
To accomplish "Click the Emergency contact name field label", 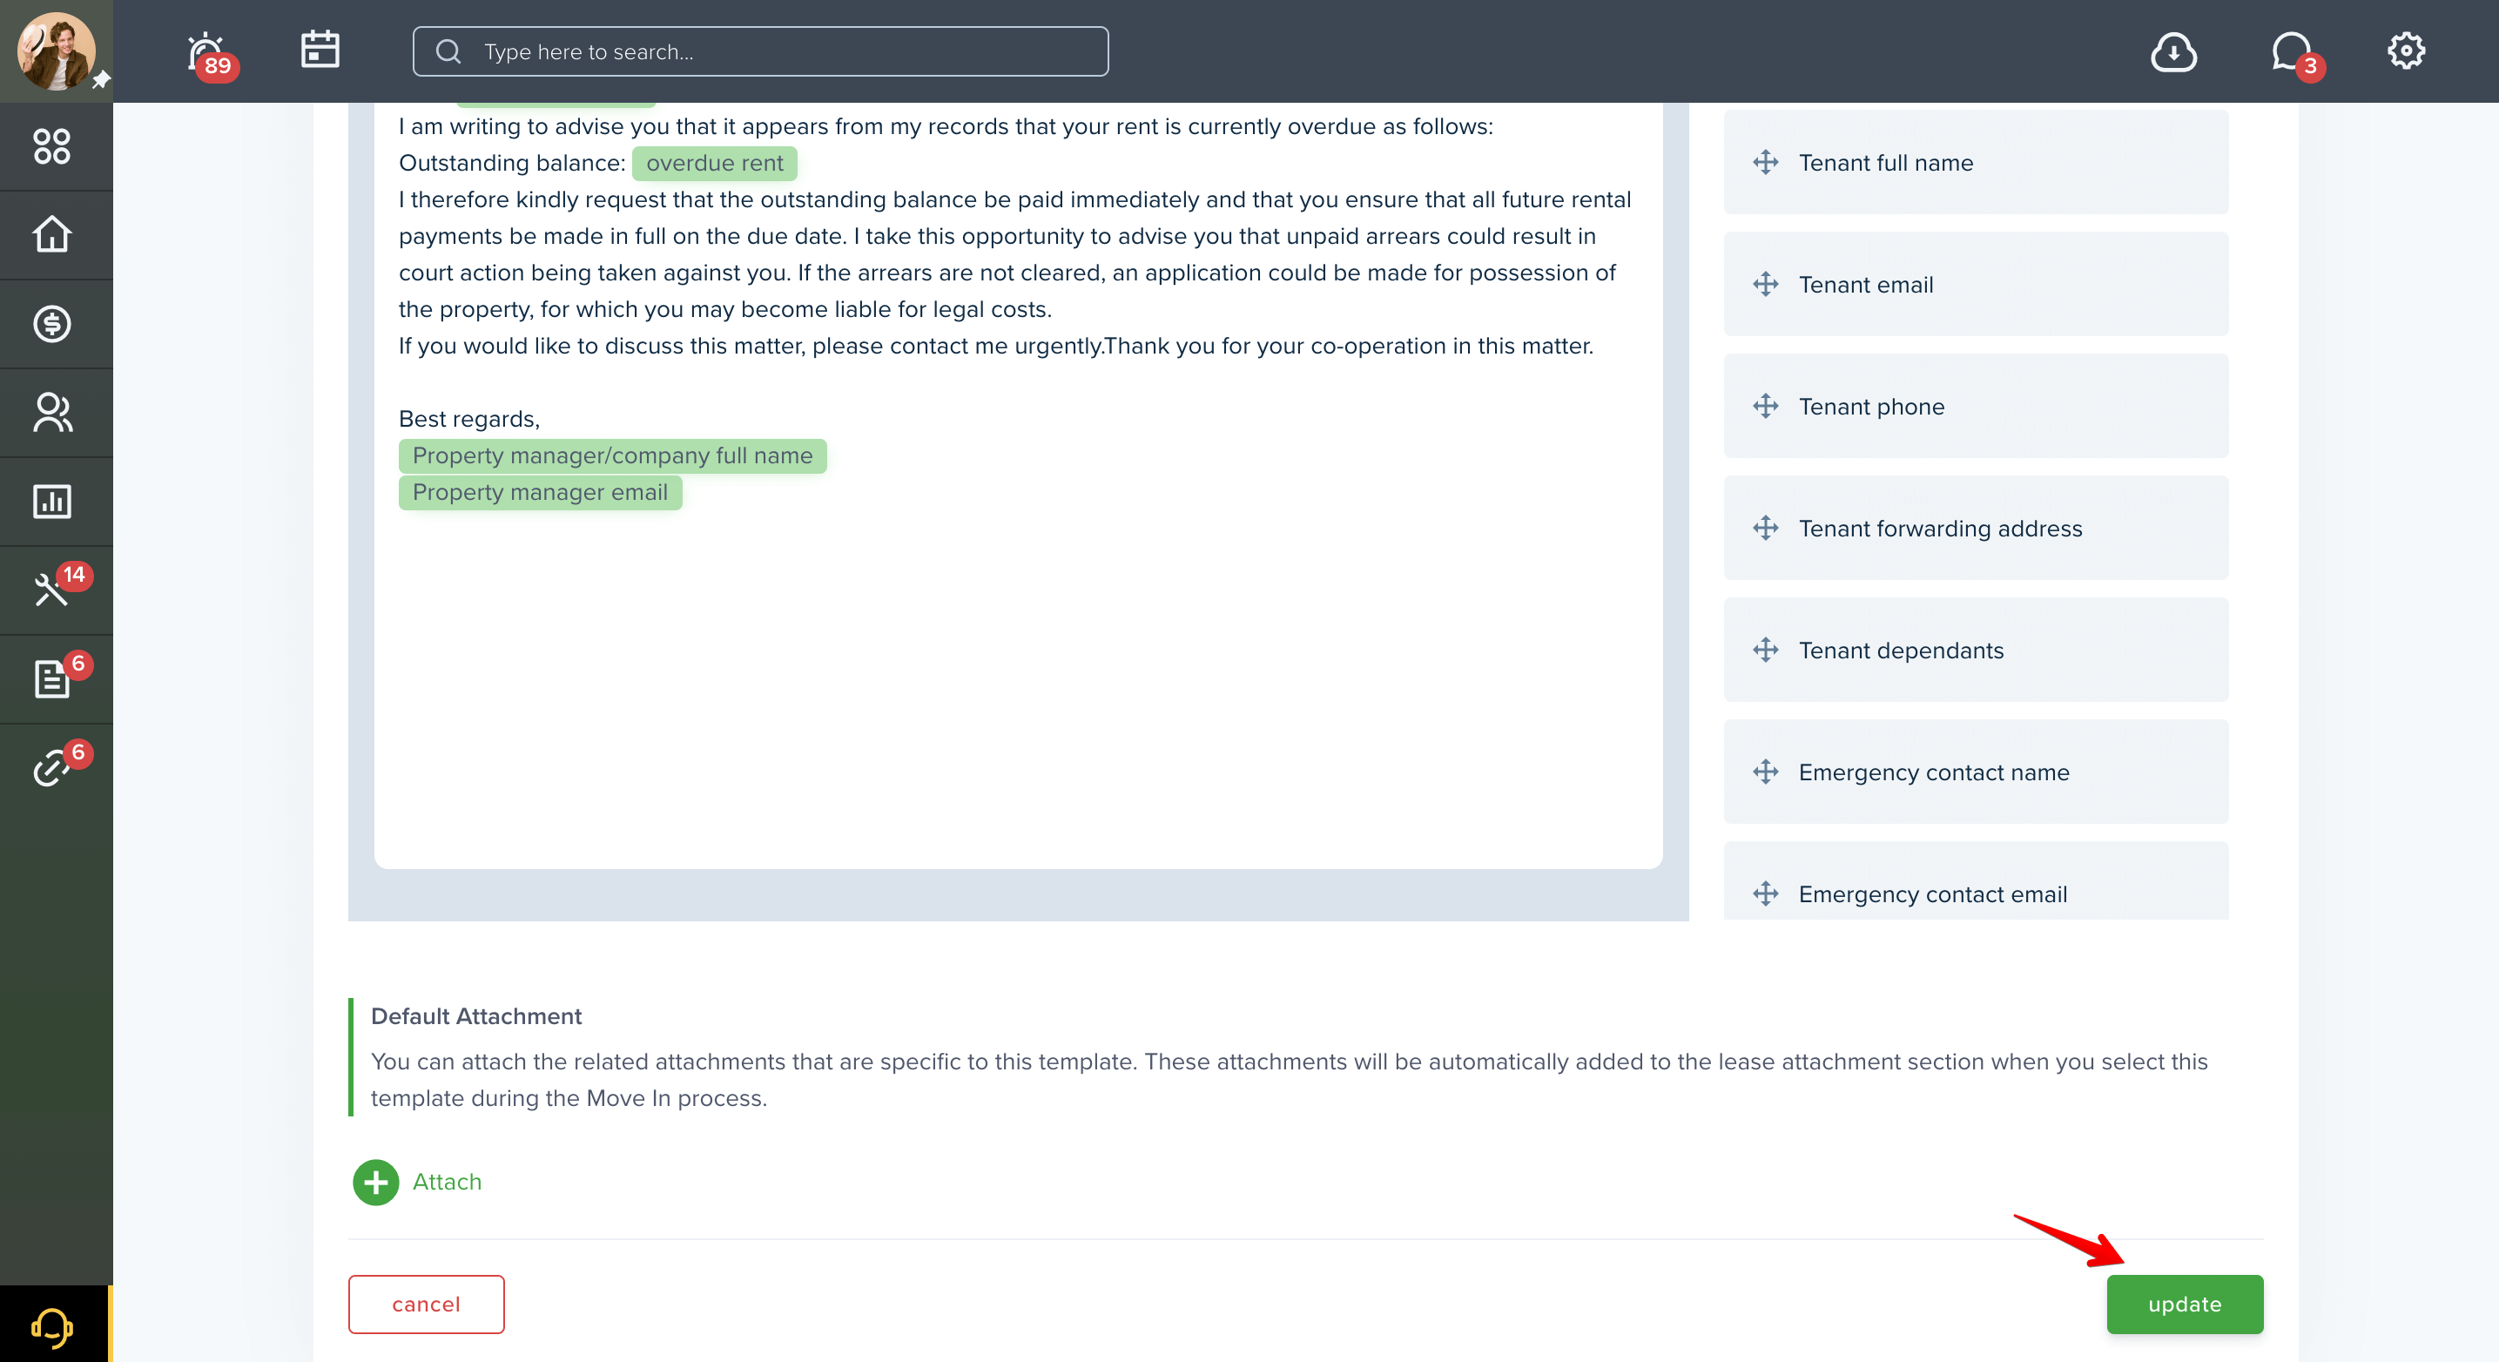I will (1933, 772).
